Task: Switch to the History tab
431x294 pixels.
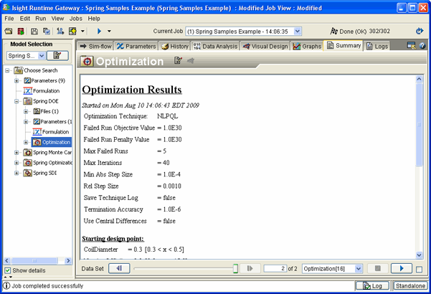Action: coord(175,46)
